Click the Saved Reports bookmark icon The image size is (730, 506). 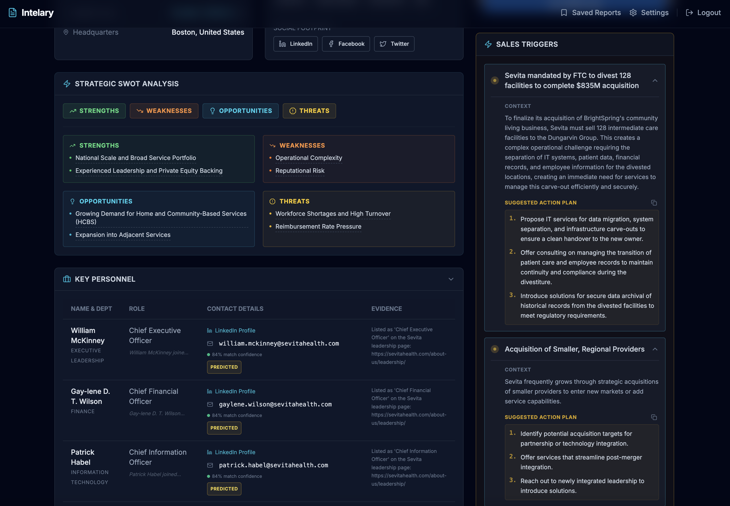coord(563,13)
